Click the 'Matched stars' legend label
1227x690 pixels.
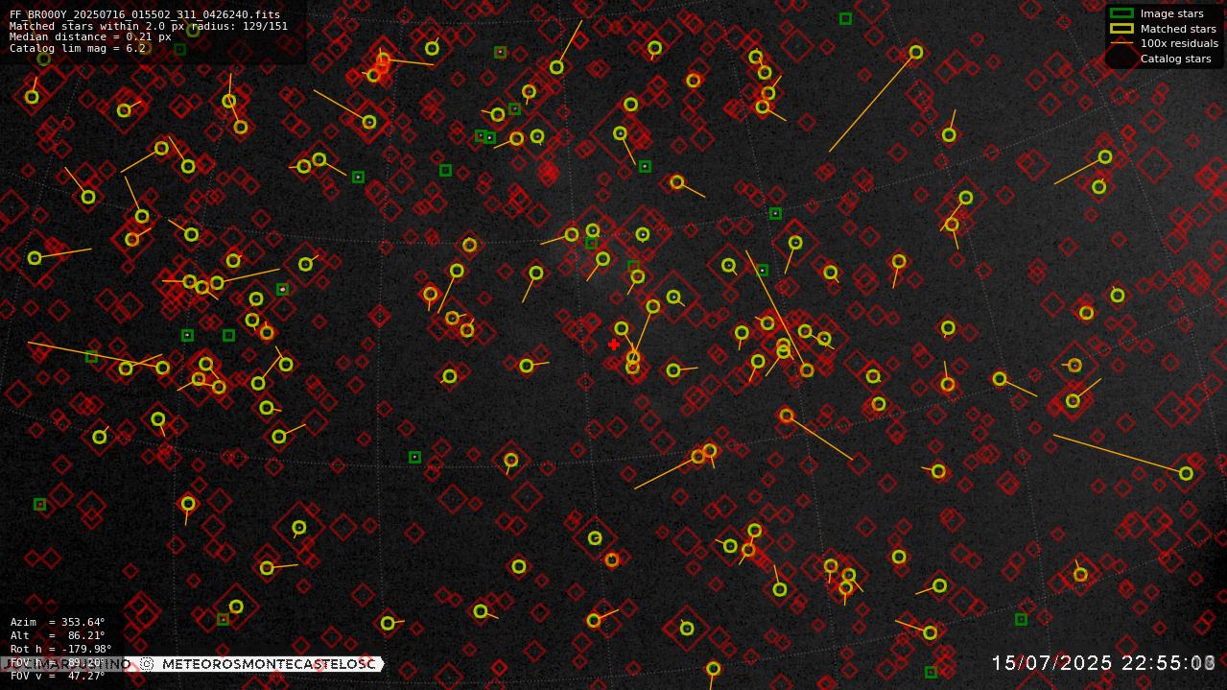pos(1178,29)
